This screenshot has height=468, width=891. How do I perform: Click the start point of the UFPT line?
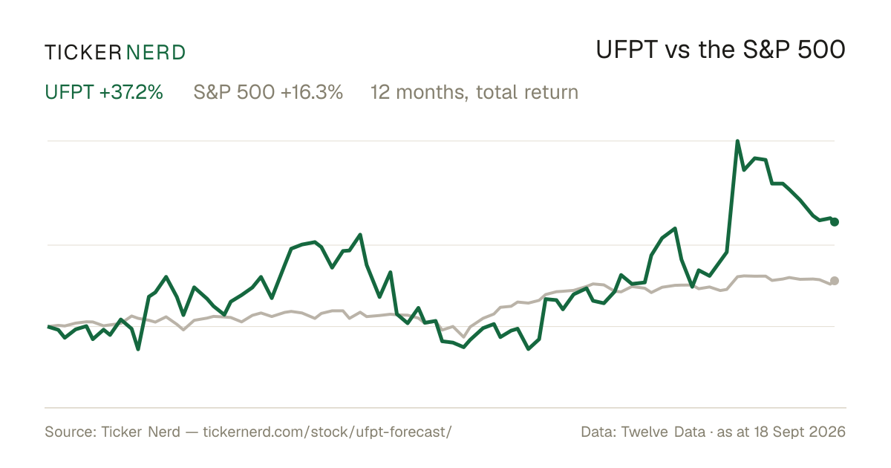(x=48, y=327)
